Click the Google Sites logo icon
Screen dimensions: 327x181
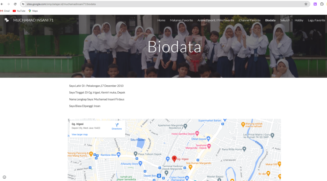(7, 20)
